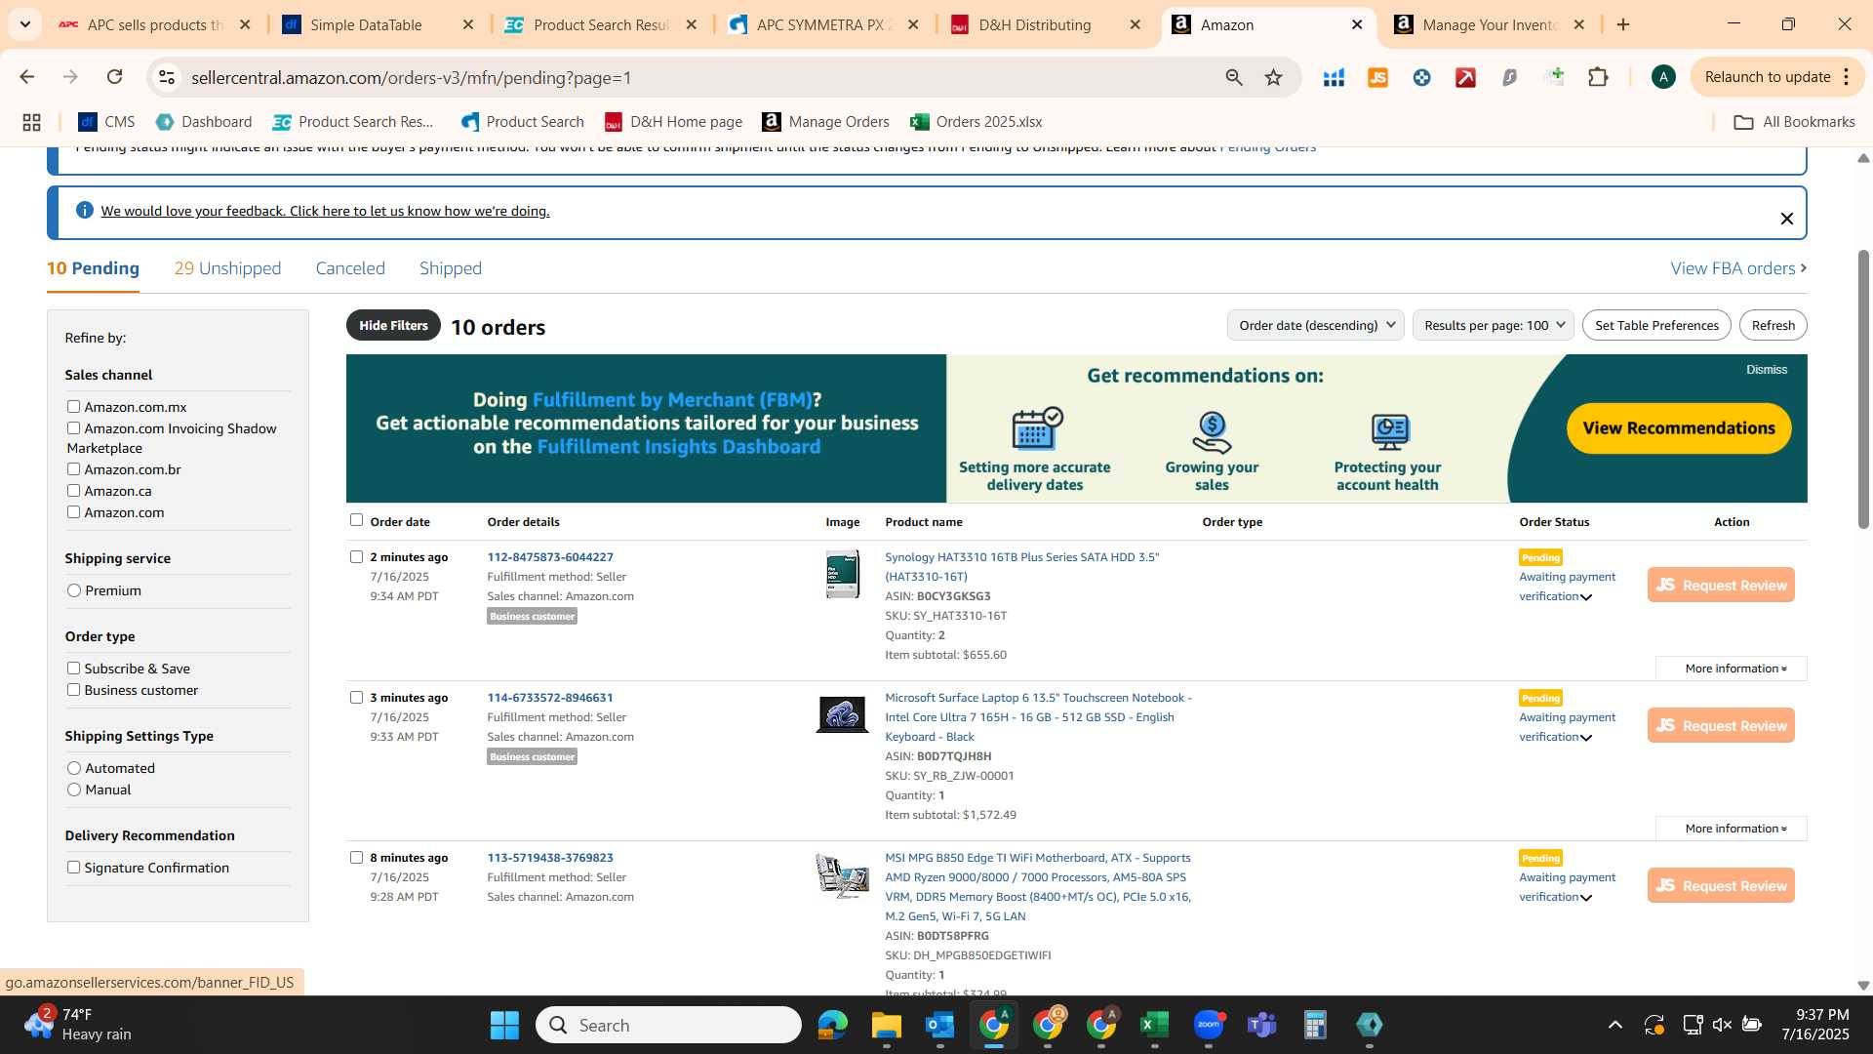
Task: Click Set Table Preferences button
Action: [x=1656, y=325]
